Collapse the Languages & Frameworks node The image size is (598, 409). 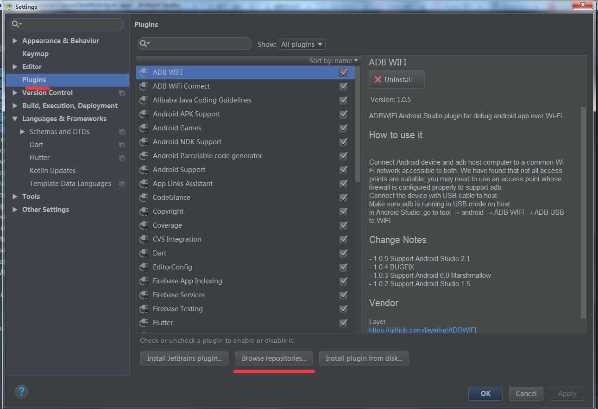point(15,119)
